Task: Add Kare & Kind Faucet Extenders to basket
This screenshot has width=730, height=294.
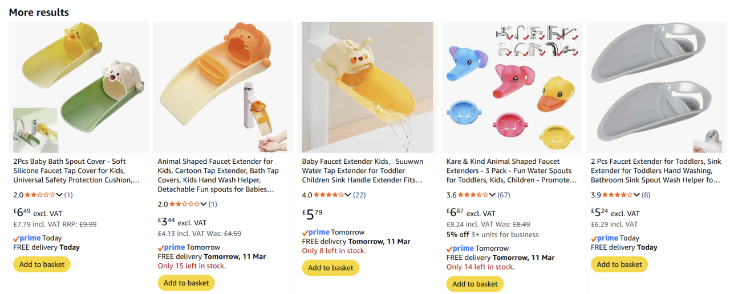Action: (x=475, y=284)
